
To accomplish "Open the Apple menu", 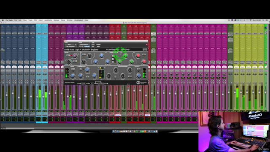I will [3, 20].
